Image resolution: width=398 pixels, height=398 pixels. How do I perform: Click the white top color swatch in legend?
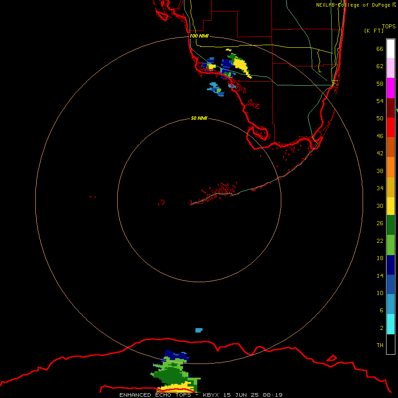(x=390, y=49)
